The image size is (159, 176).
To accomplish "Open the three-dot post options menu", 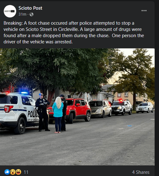I will click(x=144, y=11).
